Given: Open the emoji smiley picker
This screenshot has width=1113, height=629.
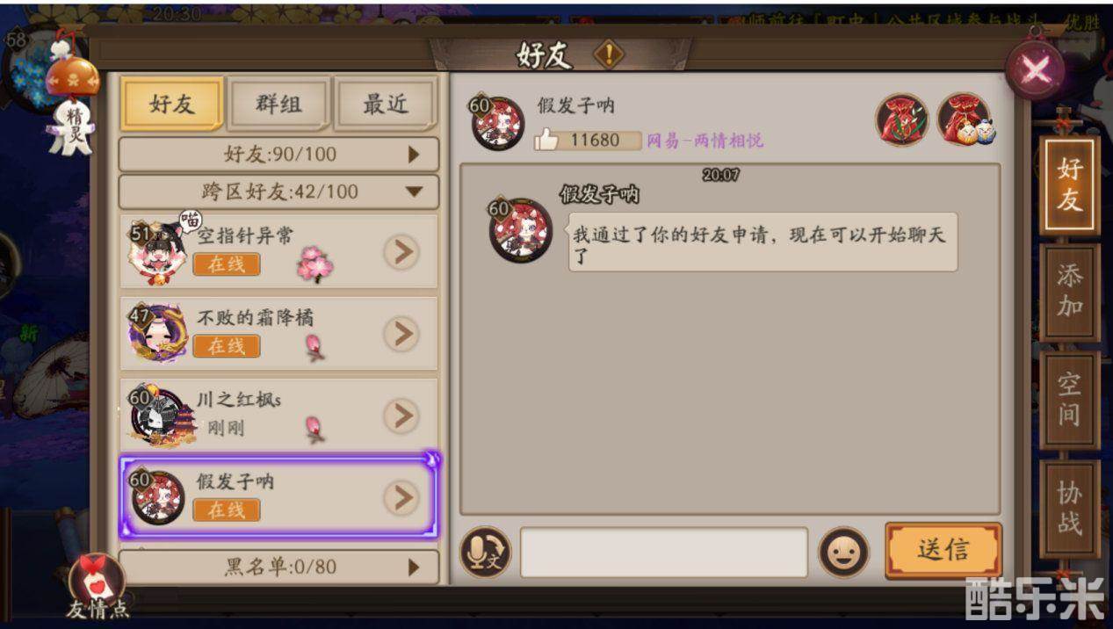Looking at the screenshot, I should point(843,552).
